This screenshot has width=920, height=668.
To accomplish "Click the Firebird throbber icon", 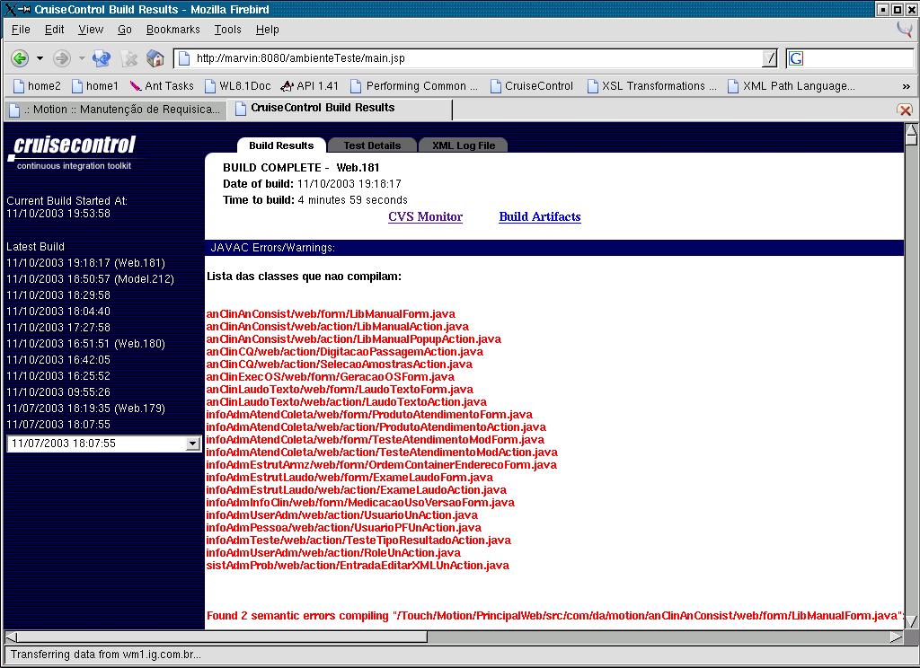I will 904,29.
